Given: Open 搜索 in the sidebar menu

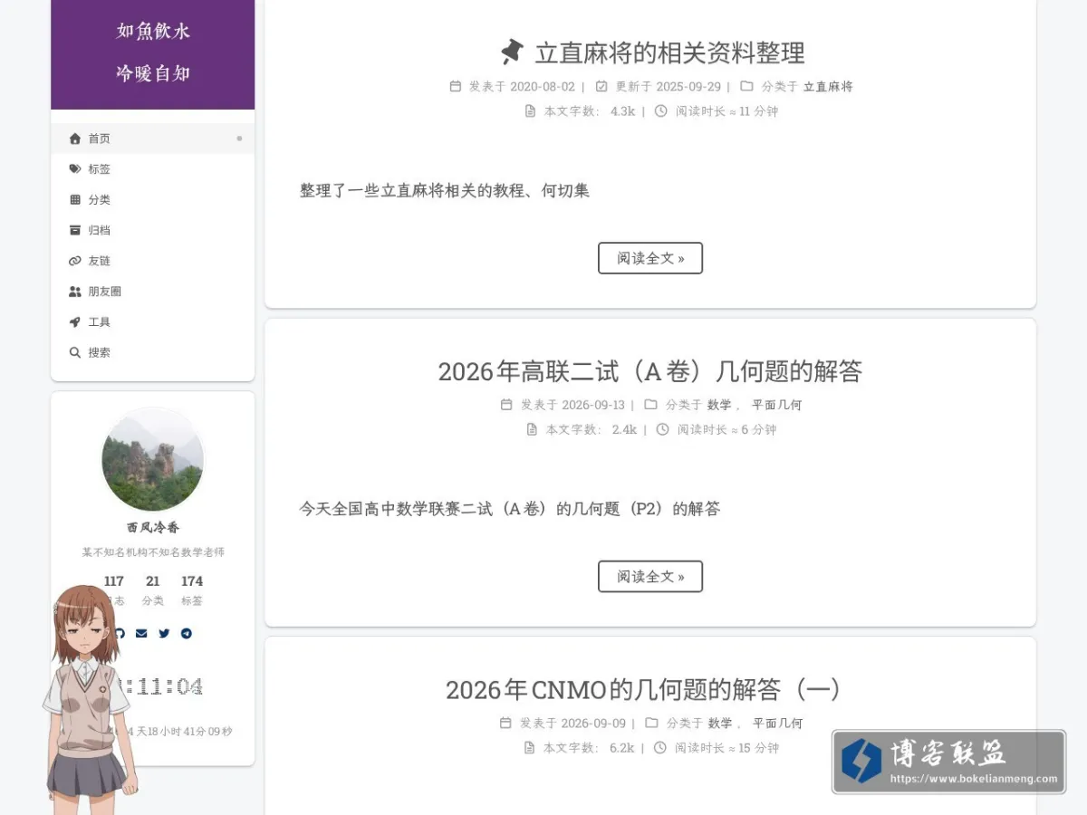Looking at the screenshot, I should pyautogui.click(x=152, y=352).
